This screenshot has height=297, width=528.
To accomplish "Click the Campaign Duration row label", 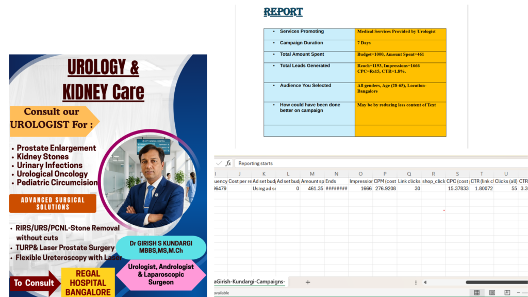I will (301, 43).
